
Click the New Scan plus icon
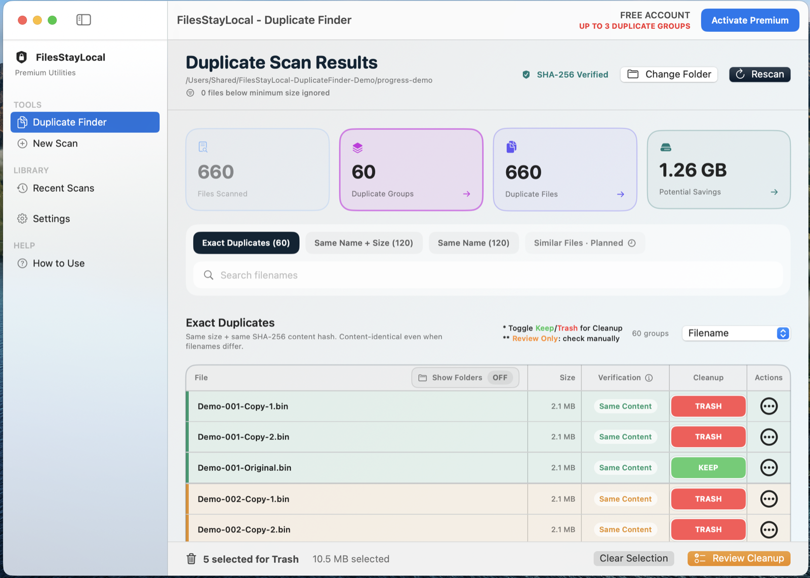pyautogui.click(x=22, y=144)
